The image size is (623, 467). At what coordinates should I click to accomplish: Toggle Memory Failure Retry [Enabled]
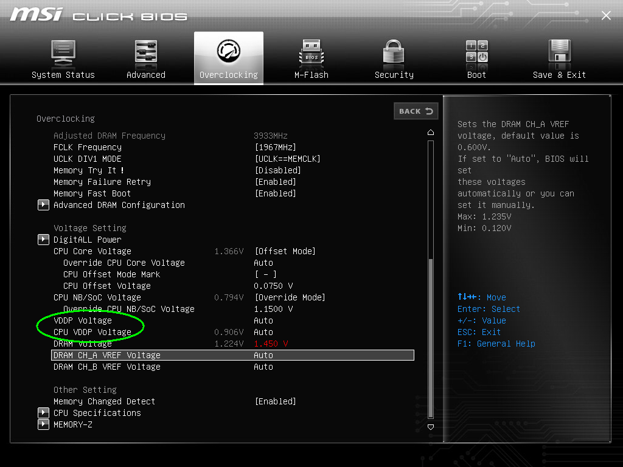[x=275, y=182]
